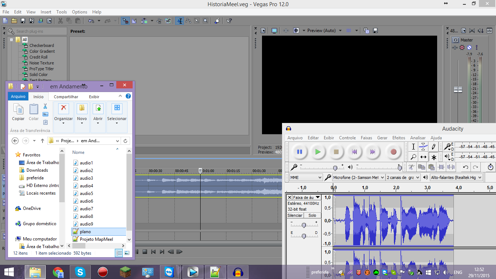Open Audacity Faixas menu

[x=366, y=138]
